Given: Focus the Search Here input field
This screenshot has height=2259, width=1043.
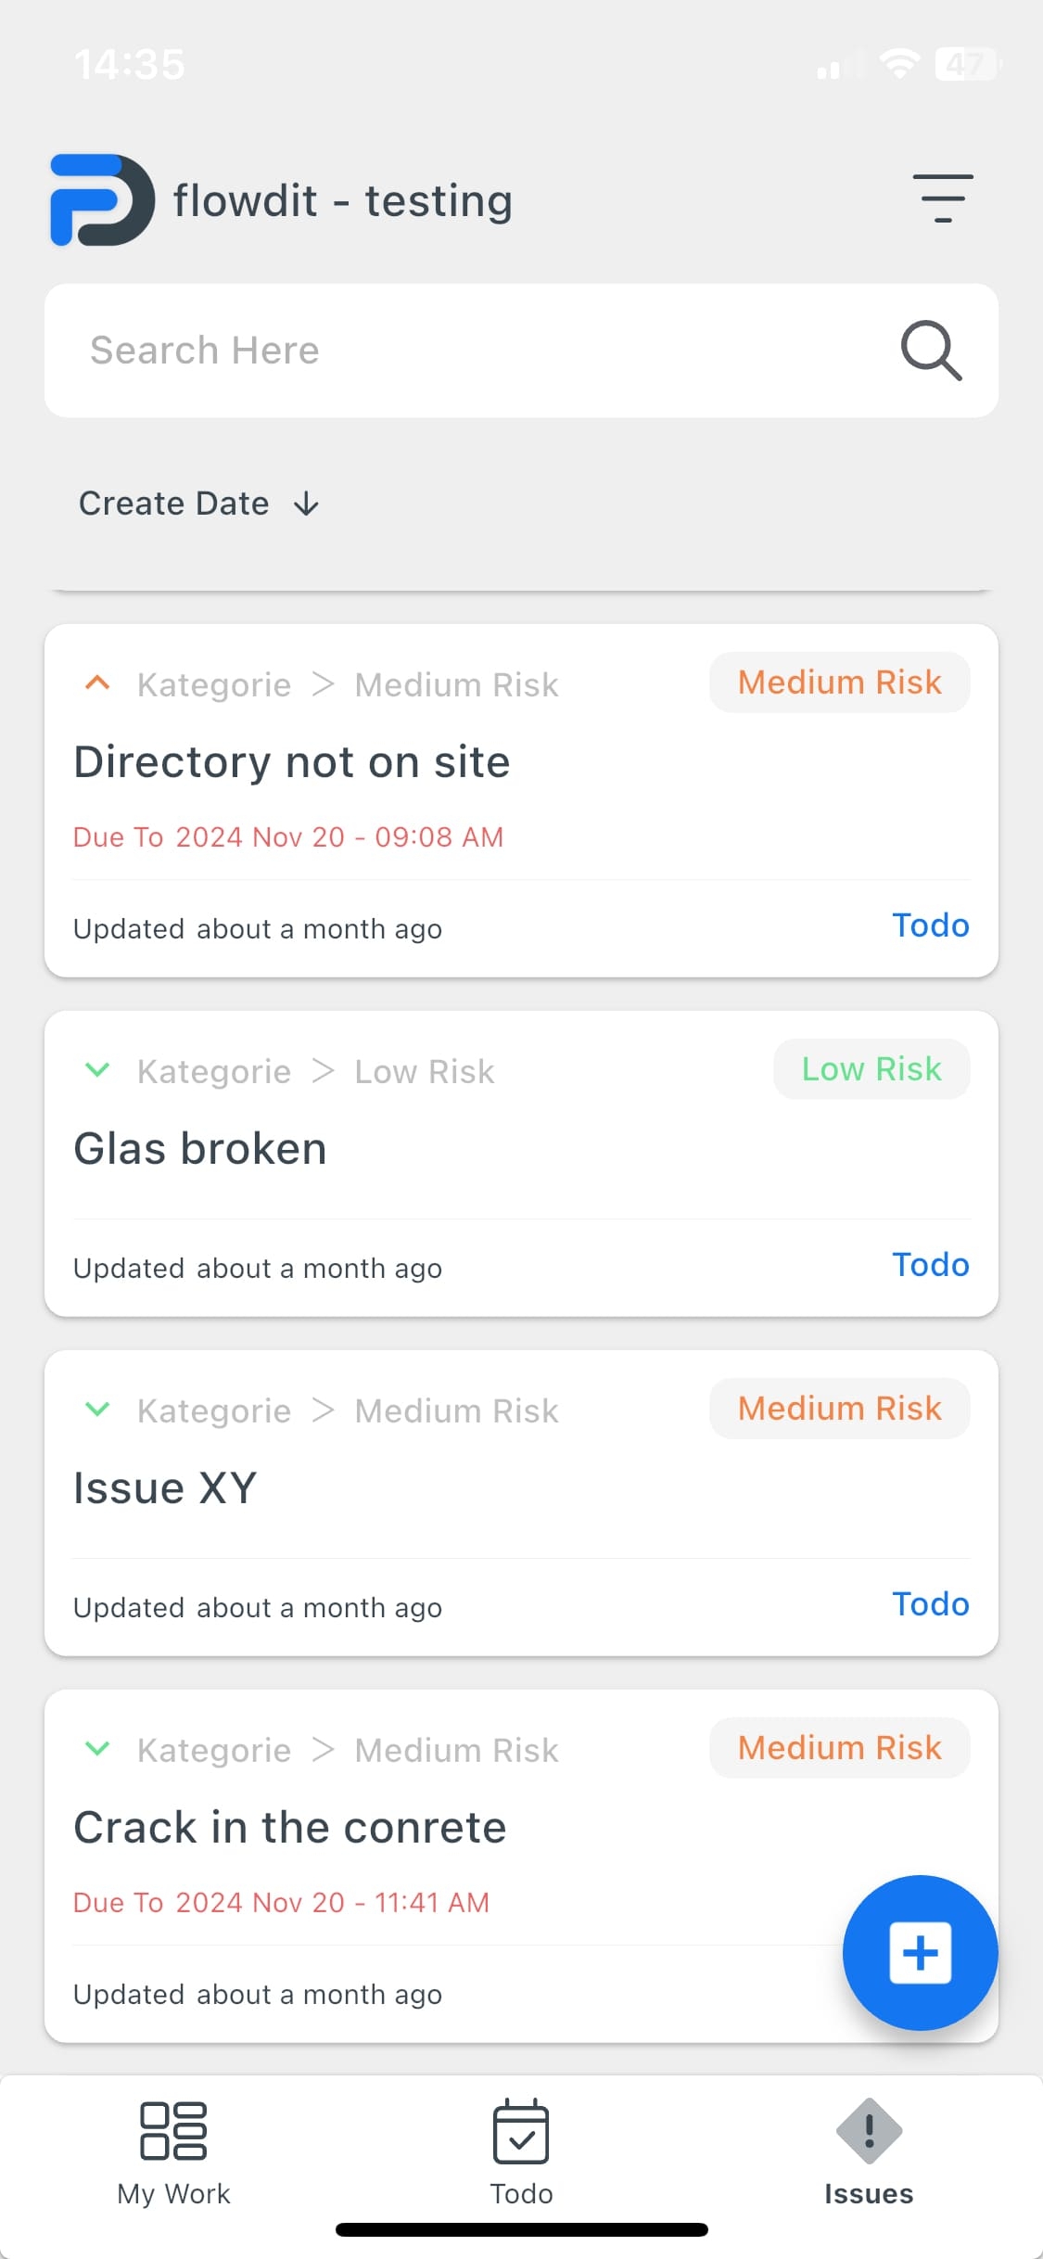Looking at the screenshot, I should pyautogui.click(x=464, y=351).
